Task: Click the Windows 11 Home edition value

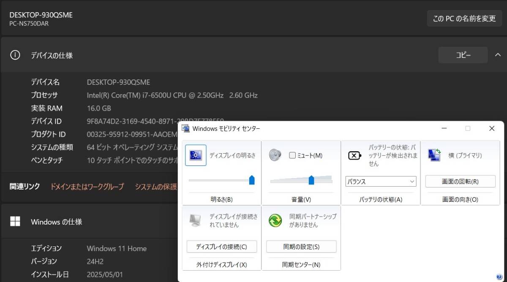Action: coord(117,248)
